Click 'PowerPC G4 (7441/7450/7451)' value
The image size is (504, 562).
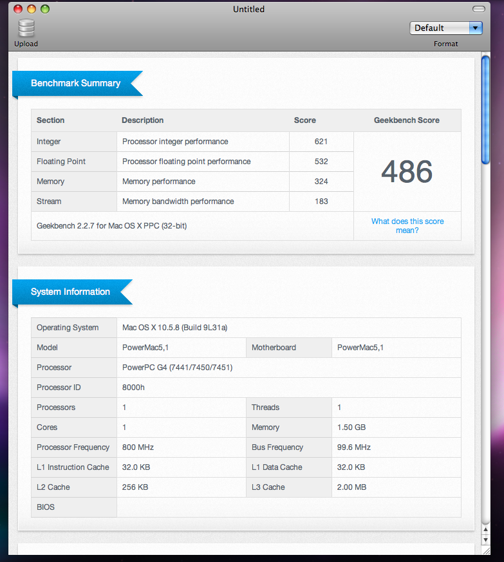tap(178, 368)
